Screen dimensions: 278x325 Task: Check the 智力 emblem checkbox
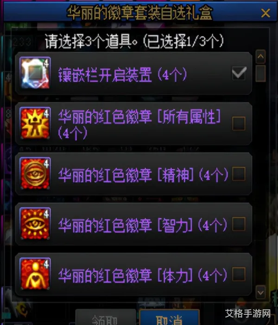(239, 224)
